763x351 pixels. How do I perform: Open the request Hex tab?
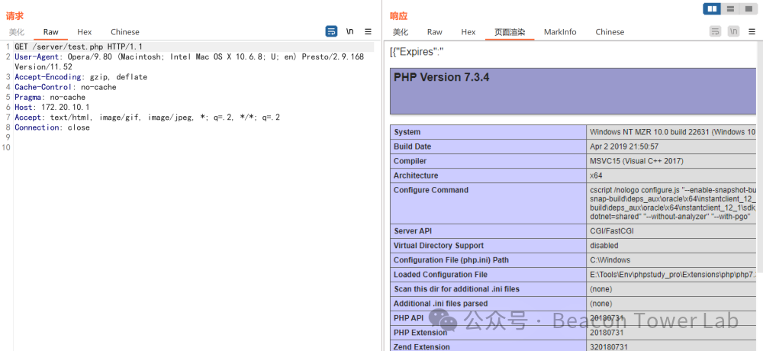[x=84, y=32]
